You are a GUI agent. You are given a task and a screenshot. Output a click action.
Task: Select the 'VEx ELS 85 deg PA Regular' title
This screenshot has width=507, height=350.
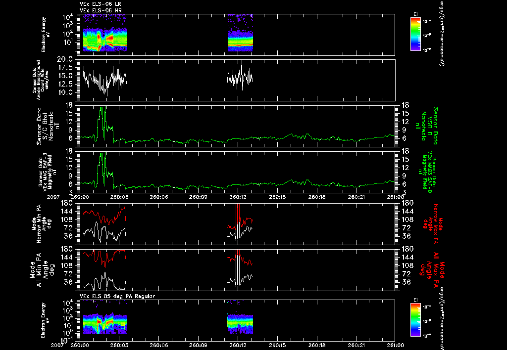point(117,297)
